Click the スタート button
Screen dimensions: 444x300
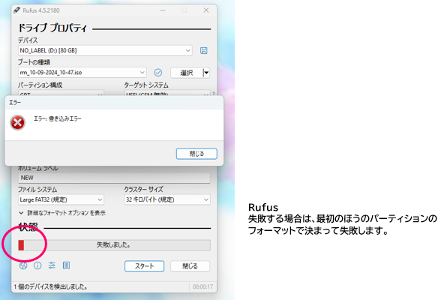coord(145,266)
